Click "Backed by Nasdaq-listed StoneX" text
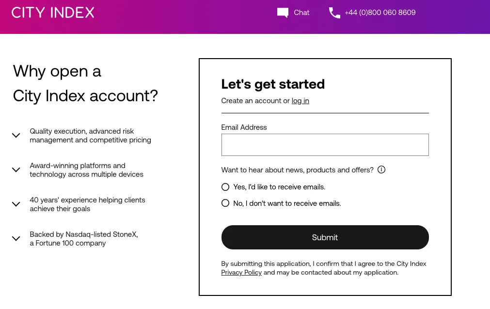Image resolution: width=490 pixels, height=309 pixels. click(x=83, y=239)
